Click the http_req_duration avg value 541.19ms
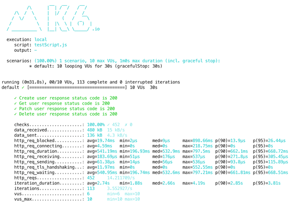This screenshot has width=290, height=204. point(102,151)
